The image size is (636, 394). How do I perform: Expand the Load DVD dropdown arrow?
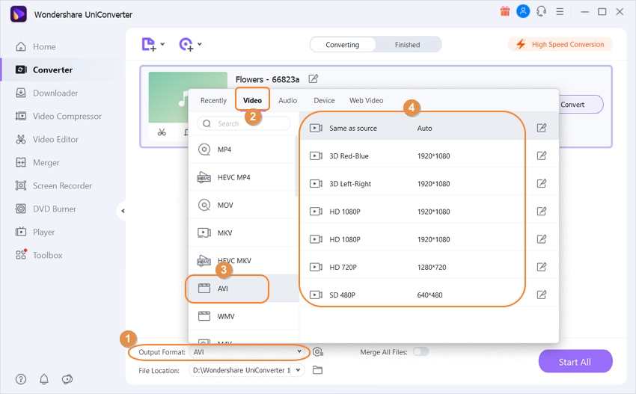200,44
